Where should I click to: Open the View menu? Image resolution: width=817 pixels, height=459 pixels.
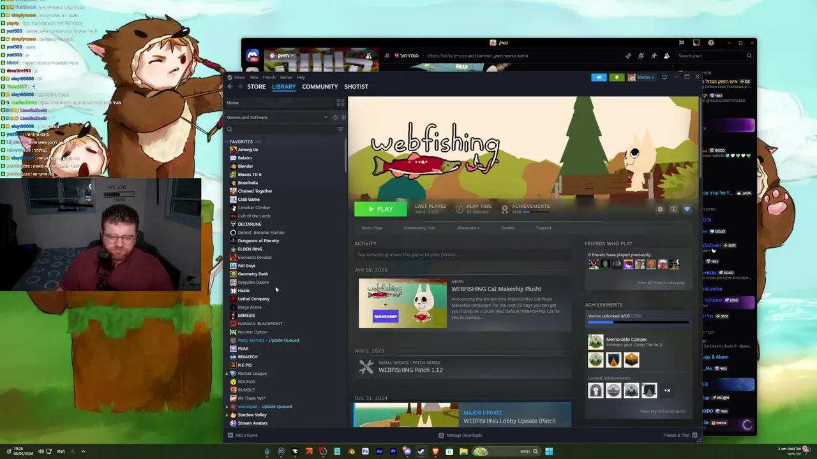click(x=254, y=77)
